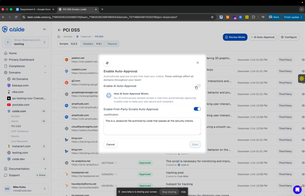Collapse the sidebar using the collapse arrow icon

[x=45, y=29]
